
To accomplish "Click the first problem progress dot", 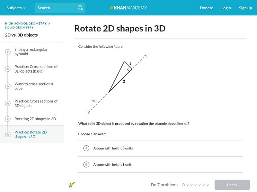I will [183, 185].
